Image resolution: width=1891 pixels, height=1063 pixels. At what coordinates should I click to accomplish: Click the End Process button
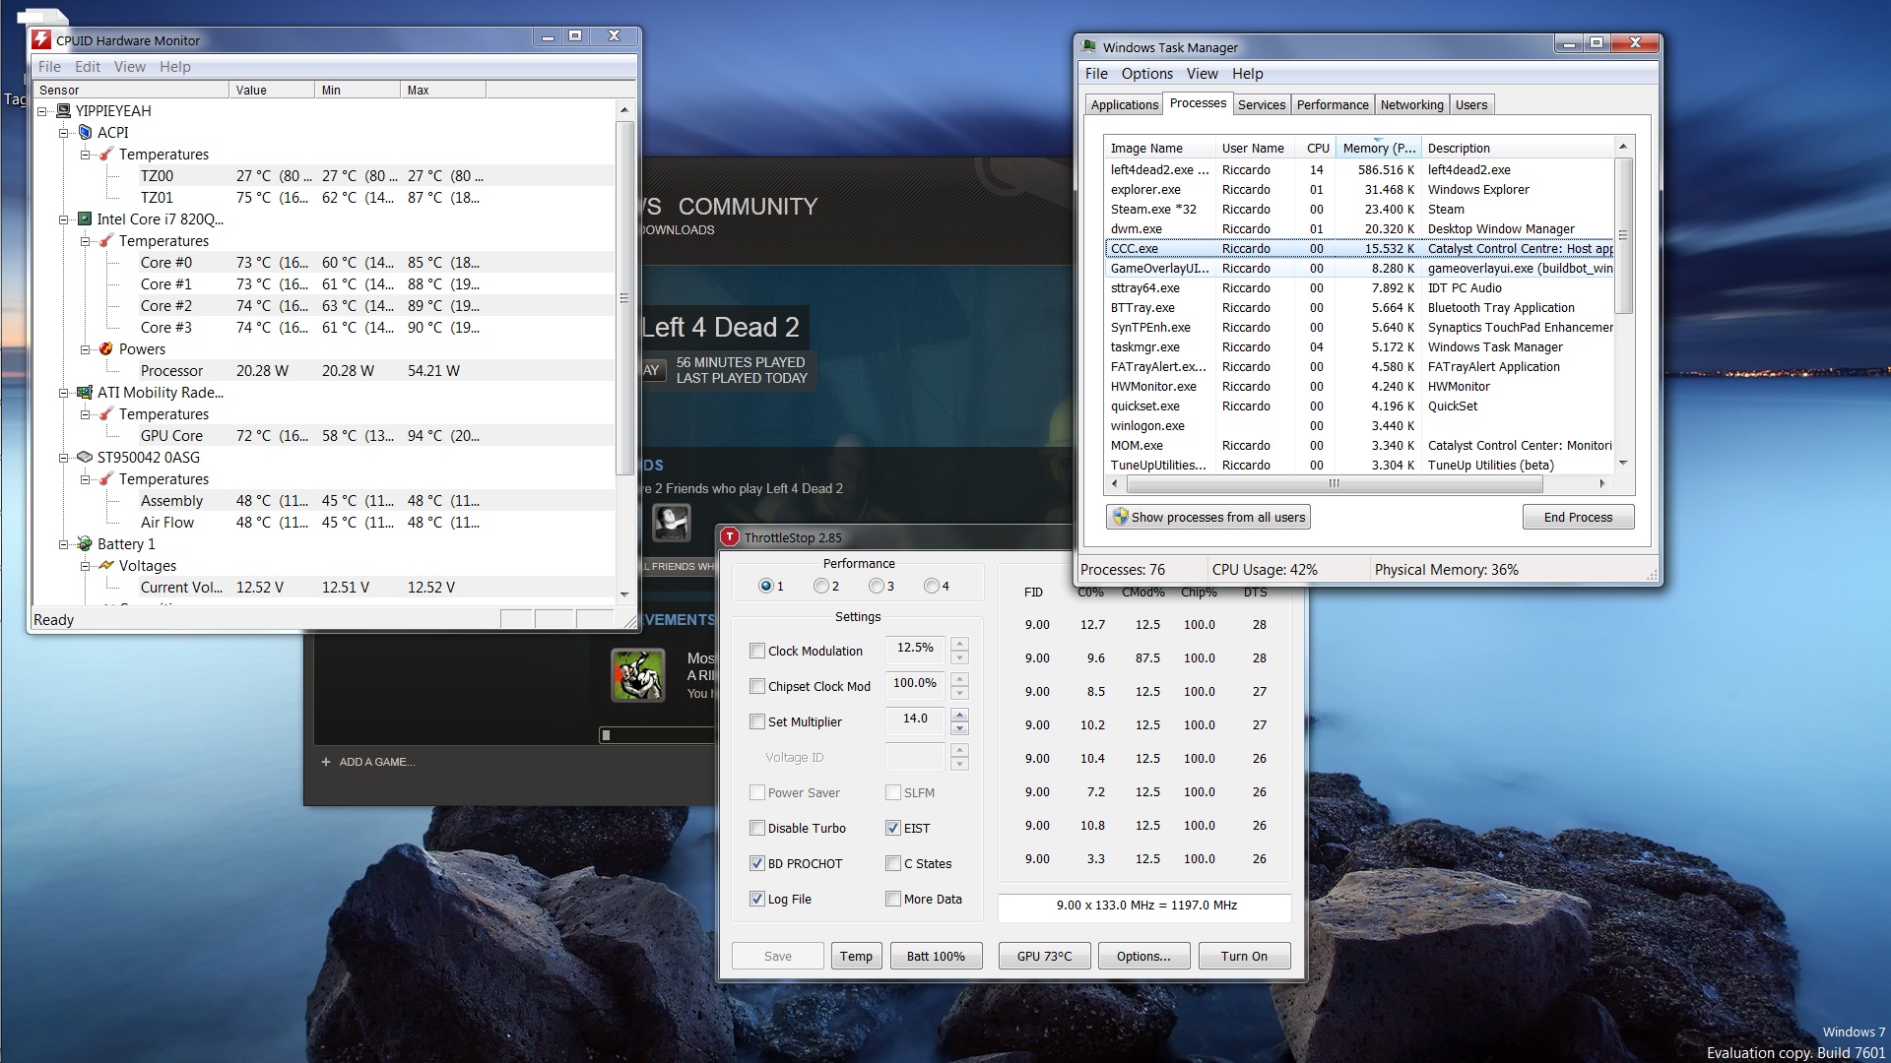(x=1578, y=517)
